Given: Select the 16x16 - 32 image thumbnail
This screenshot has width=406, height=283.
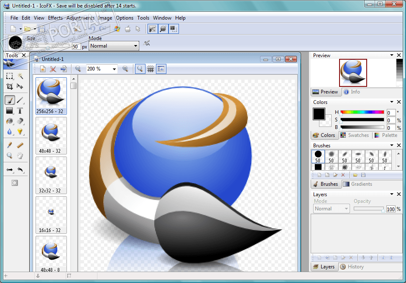Looking at the screenshot, I should coord(51,215).
